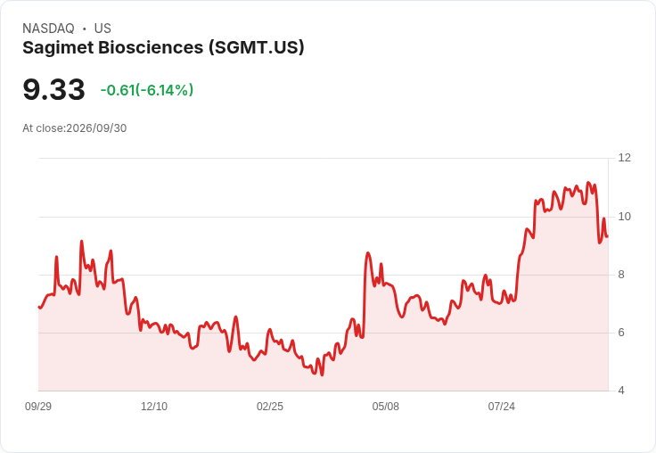Click the 05/08 x-axis date label
Viewport: 656px width, 453px height.
coord(385,407)
